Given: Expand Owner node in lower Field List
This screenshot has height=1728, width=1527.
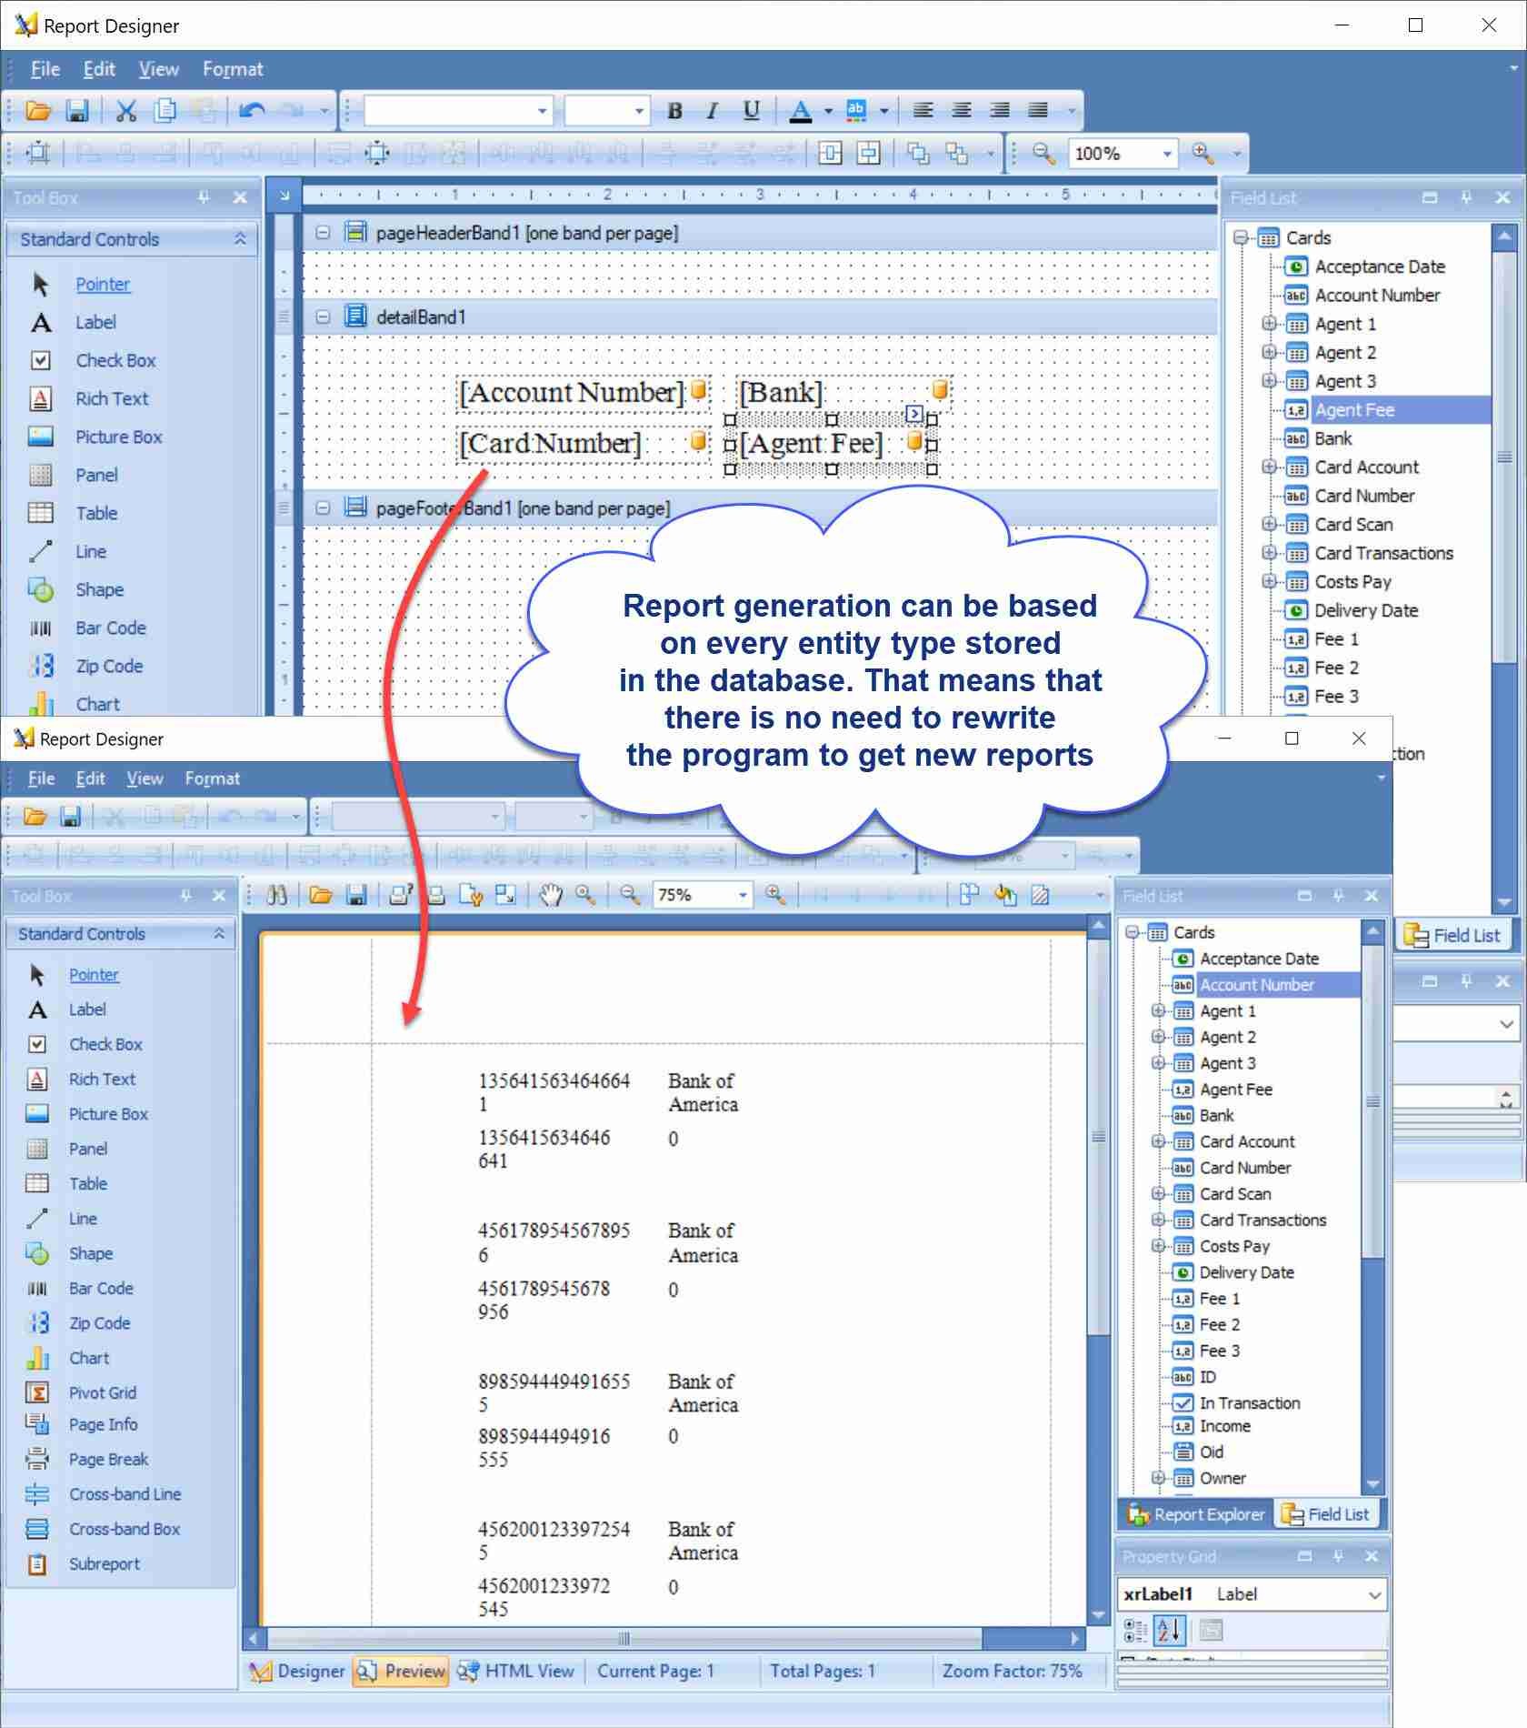Looking at the screenshot, I should point(1158,1478).
